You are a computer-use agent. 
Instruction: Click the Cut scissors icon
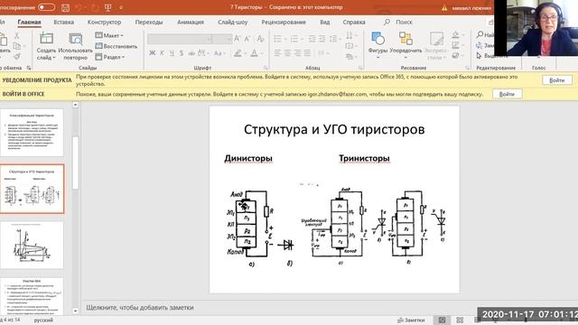point(16,36)
